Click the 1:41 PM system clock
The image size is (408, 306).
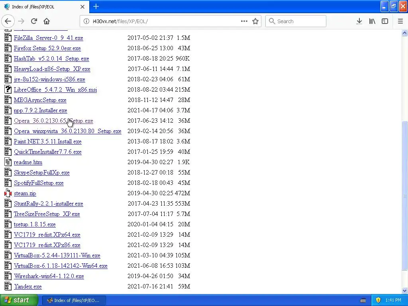coord(393,300)
